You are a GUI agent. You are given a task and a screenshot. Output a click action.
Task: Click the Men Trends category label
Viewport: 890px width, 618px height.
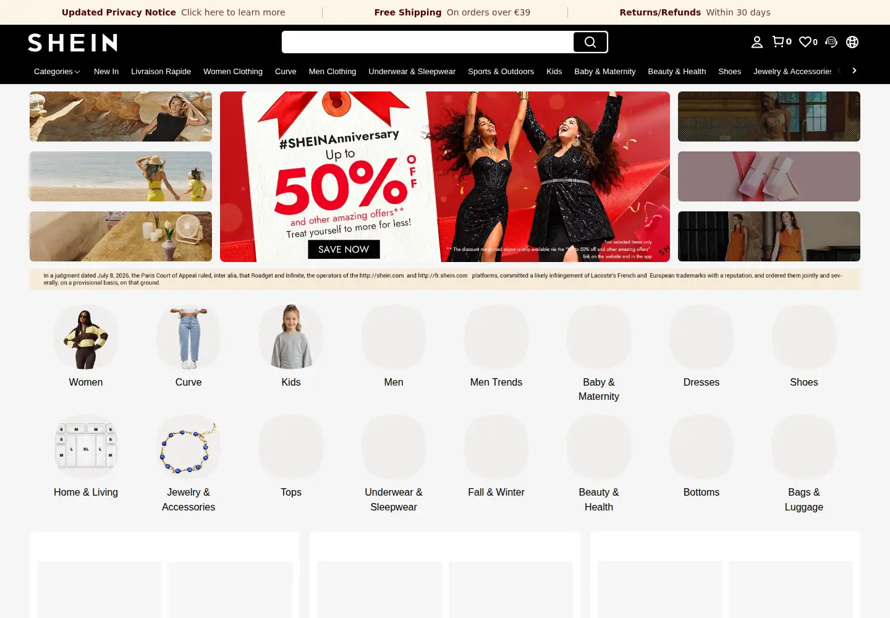click(496, 383)
